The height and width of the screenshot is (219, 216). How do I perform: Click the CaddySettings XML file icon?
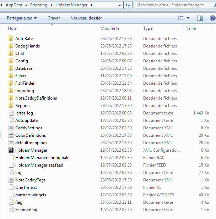coord(11,128)
